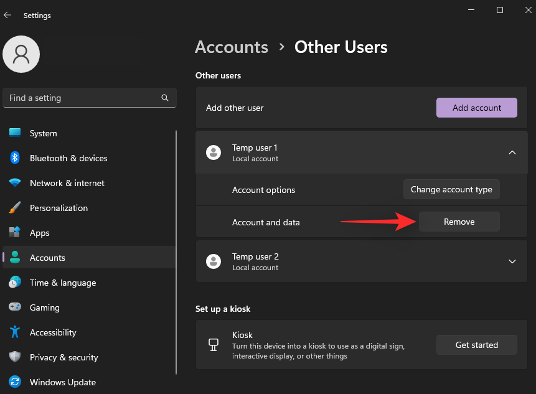Click the Windows Update sync icon

[15, 382]
